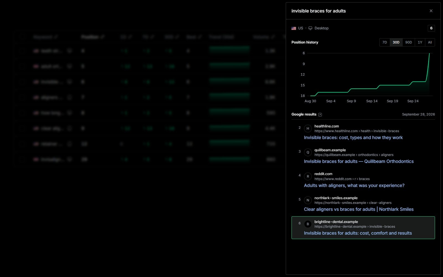This screenshot has height=277, width=443.
Task: Select the 30D range tab
Action: pos(396,42)
